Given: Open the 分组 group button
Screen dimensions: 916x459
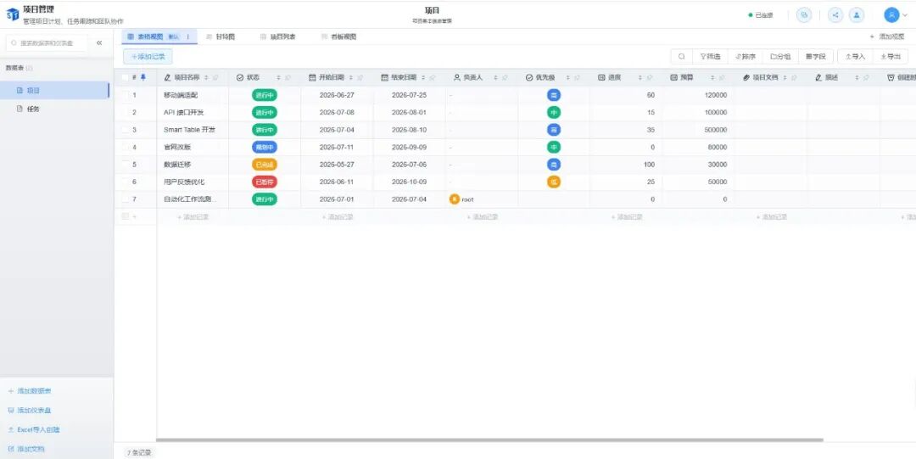Looking at the screenshot, I should (x=780, y=57).
